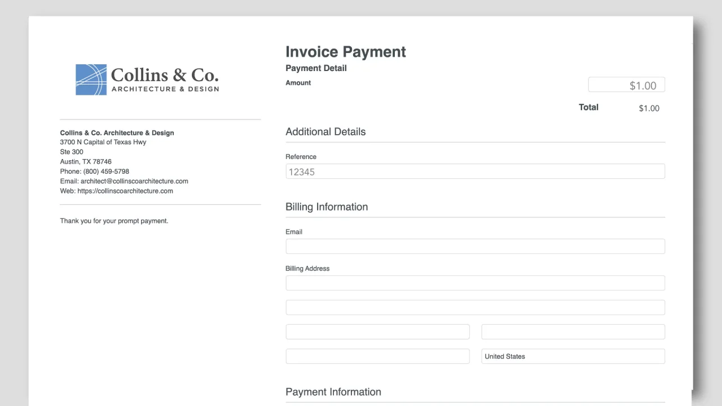
Task: Click the Total value $1.00
Action: coord(649,108)
